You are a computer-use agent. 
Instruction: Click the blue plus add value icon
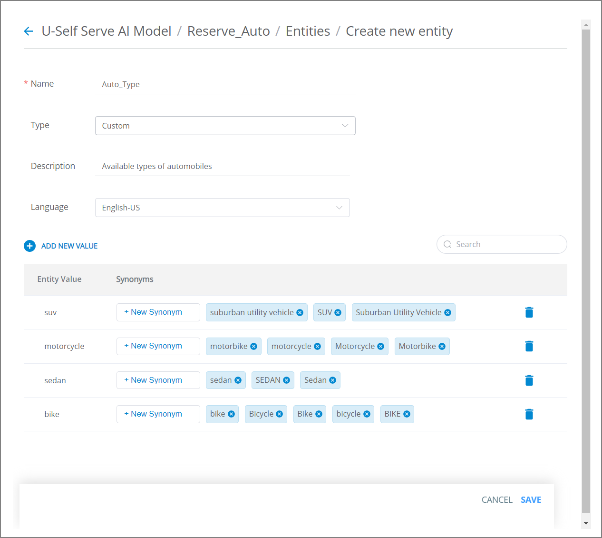click(29, 246)
